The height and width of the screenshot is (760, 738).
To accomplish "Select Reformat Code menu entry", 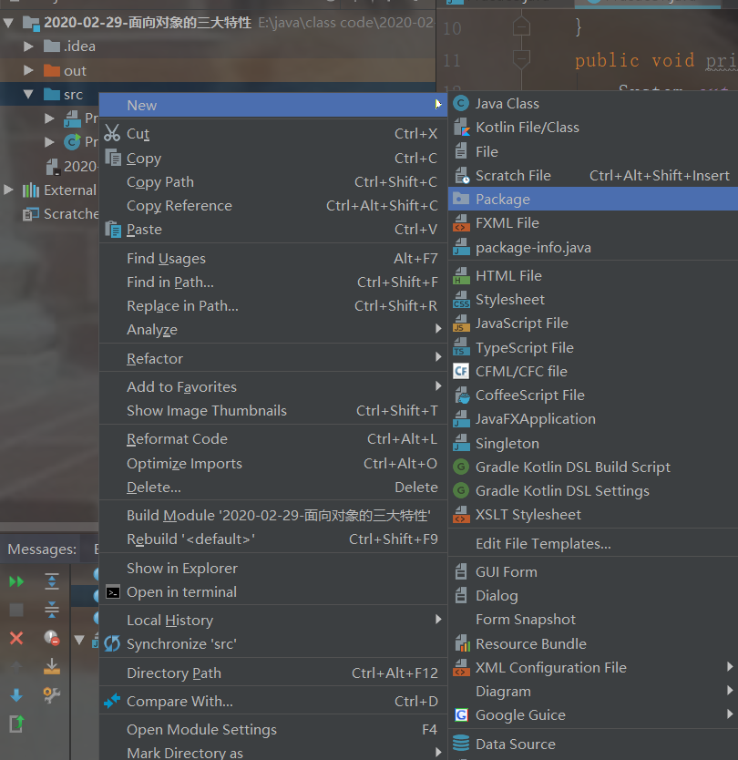I will (272, 438).
